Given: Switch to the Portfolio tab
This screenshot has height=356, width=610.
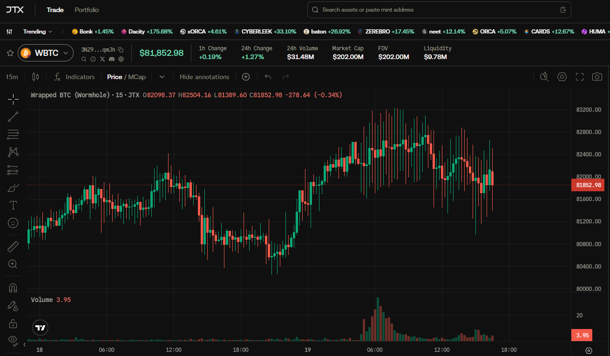Looking at the screenshot, I should coord(87,10).
